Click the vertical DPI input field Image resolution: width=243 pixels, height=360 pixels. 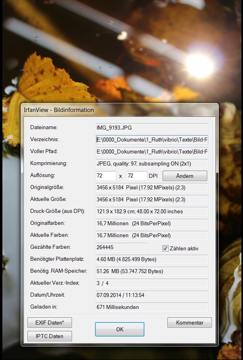tap(136, 176)
